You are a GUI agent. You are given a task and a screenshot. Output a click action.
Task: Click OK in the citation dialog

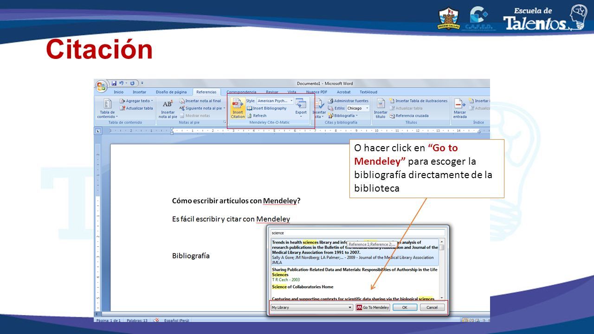pyautogui.click(x=405, y=308)
